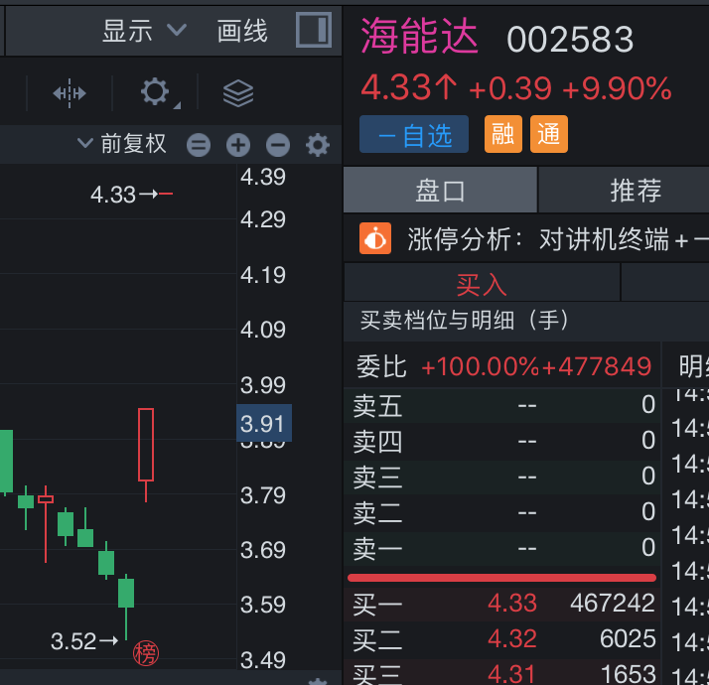Screen dimensions: 709x685
Task: Click the equals-sign circle icon beside 前复权
Action: tap(199, 146)
